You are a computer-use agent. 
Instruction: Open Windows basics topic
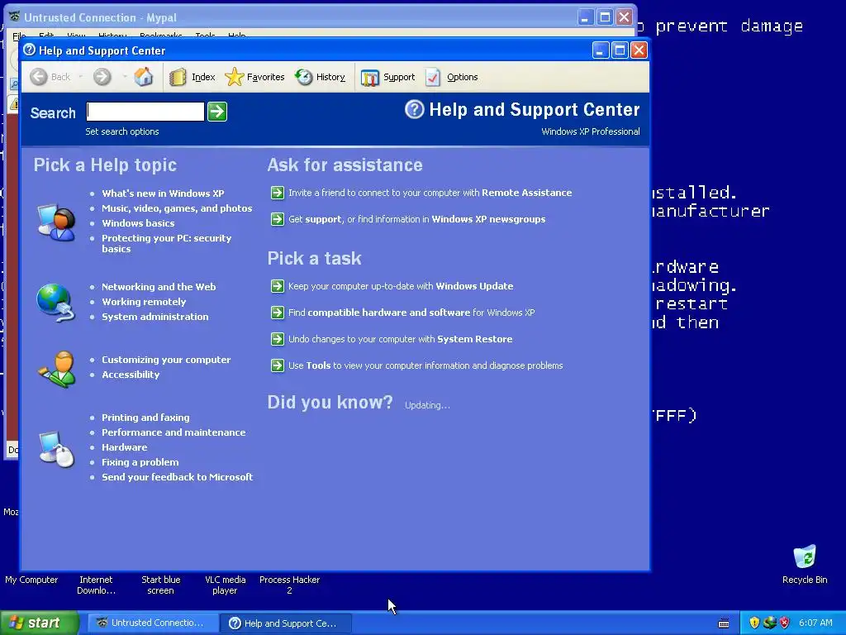[x=138, y=223]
